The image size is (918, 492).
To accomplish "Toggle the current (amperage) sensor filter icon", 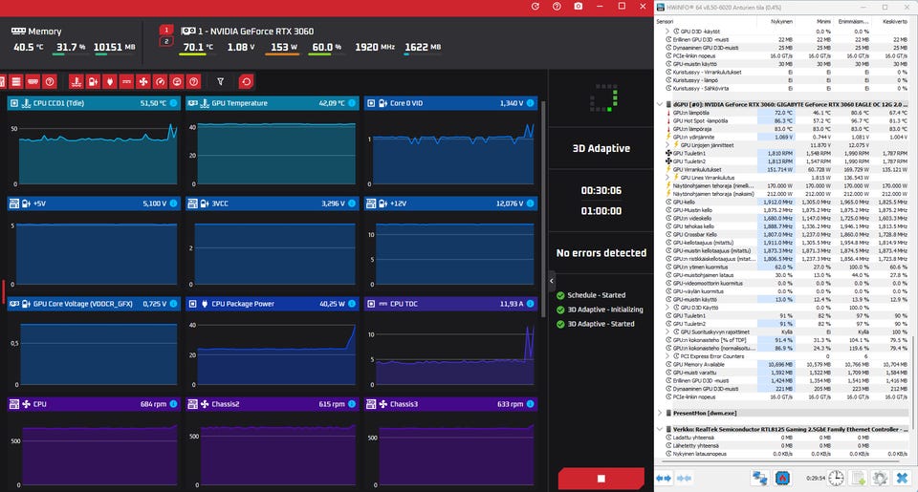I will point(126,82).
